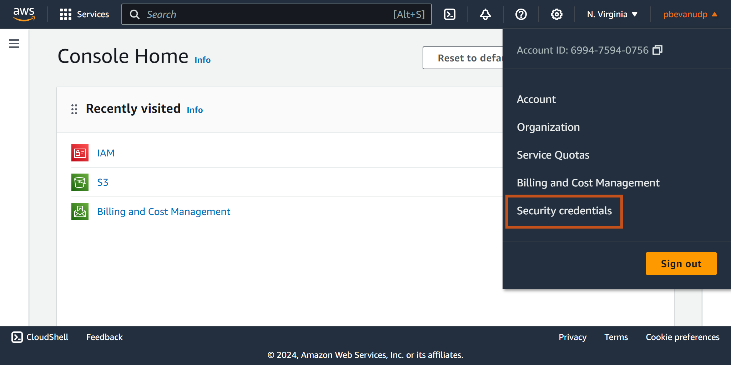This screenshot has width=731, height=365.
Task: Collapse the pbevanudp account menu
Action: pos(690,14)
